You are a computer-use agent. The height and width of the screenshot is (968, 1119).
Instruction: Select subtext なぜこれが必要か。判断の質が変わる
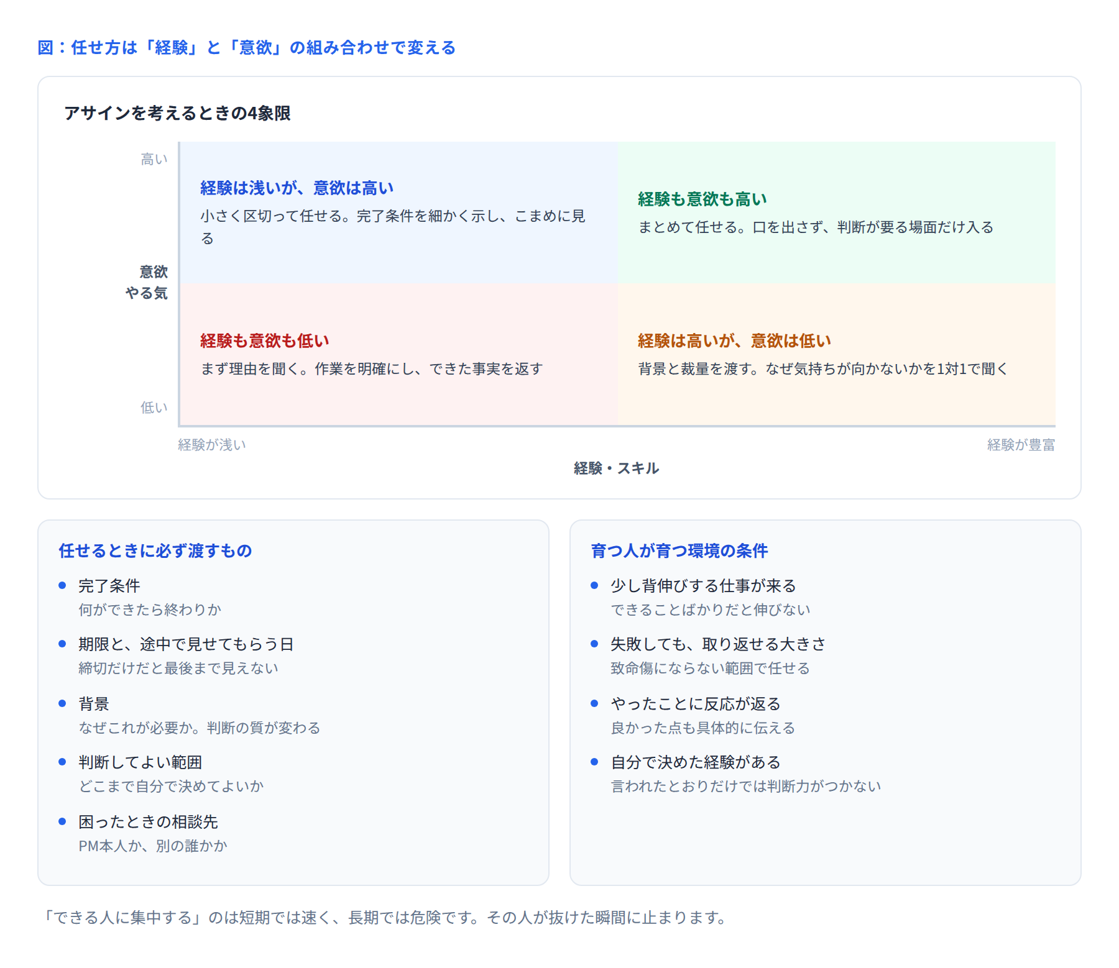(x=200, y=728)
